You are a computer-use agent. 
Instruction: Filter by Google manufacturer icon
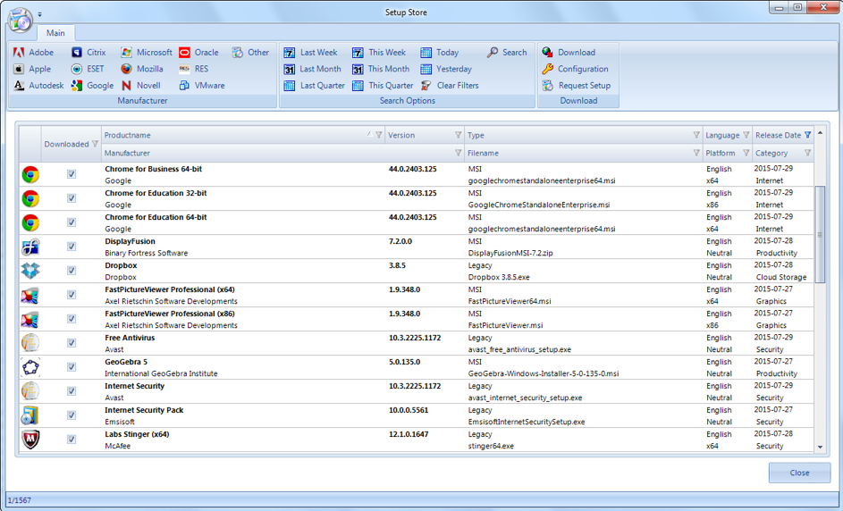point(77,86)
